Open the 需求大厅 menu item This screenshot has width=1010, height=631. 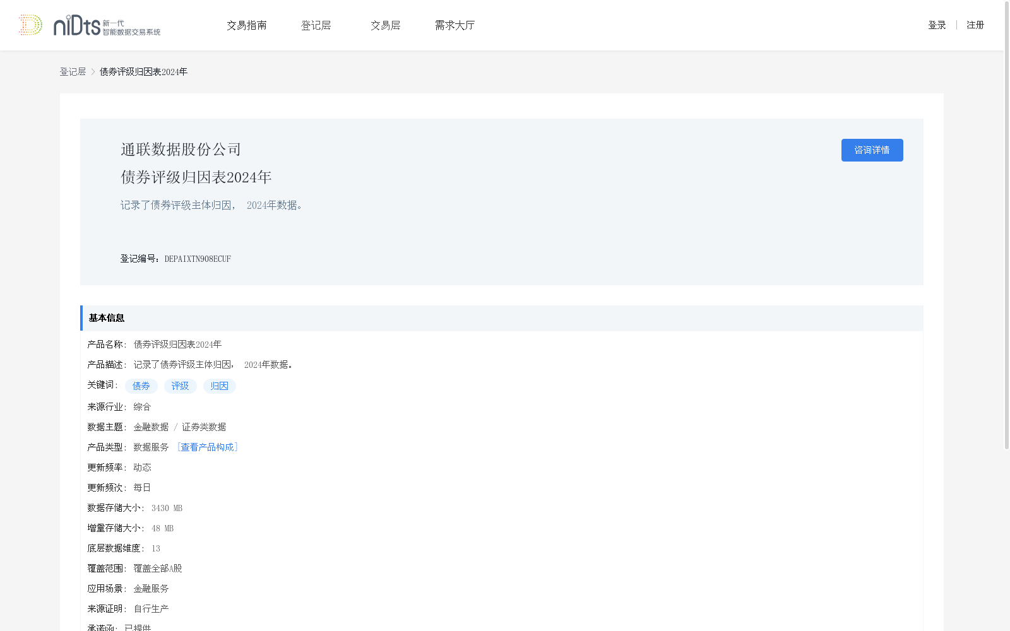pos(454,25)
